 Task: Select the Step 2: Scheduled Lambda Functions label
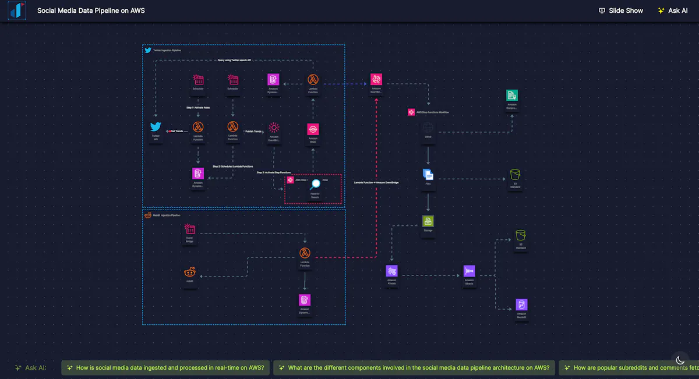(x=232, y=167)
